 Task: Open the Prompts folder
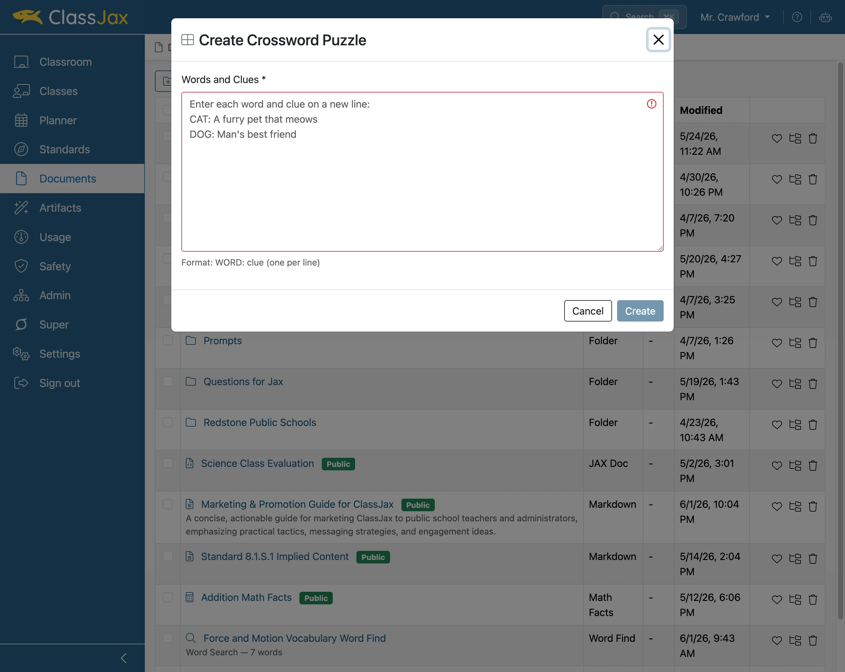coord(222,341)
